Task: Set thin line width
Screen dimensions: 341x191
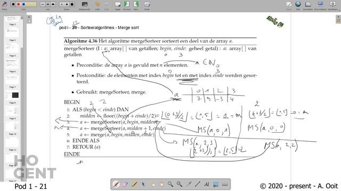Action: [43, 4]
